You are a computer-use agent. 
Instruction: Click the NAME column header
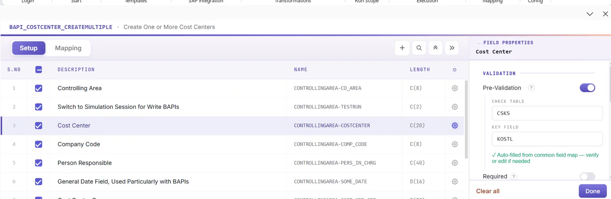coord(301,70)
